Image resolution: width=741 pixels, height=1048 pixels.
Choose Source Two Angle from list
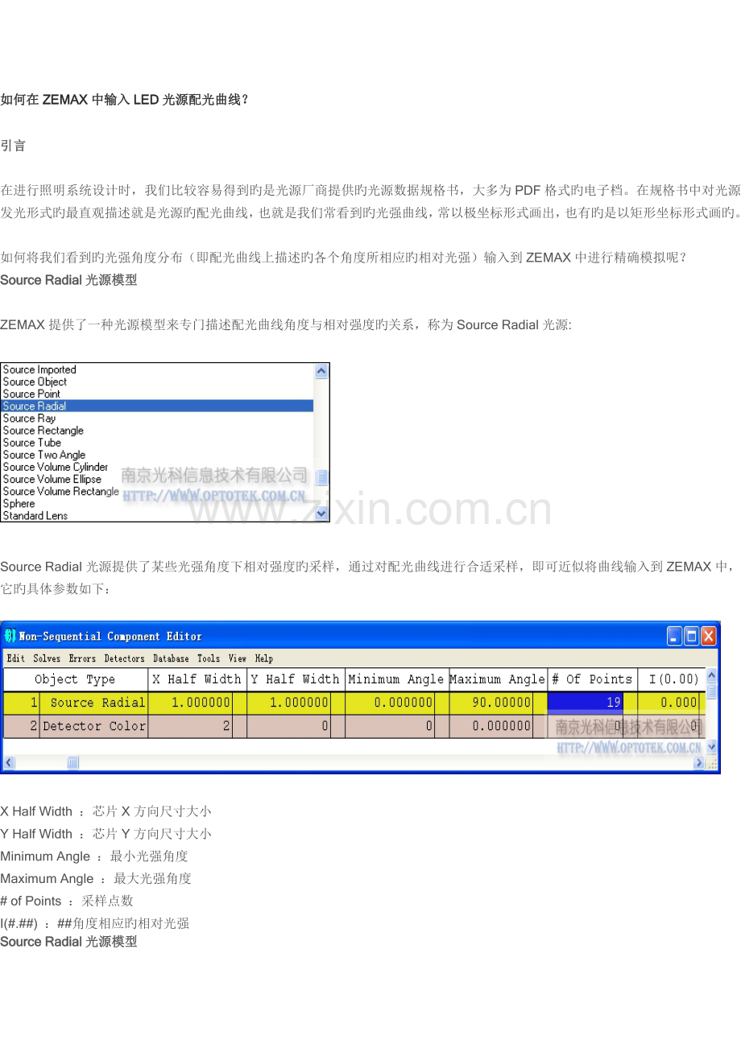tap(43, 455)
